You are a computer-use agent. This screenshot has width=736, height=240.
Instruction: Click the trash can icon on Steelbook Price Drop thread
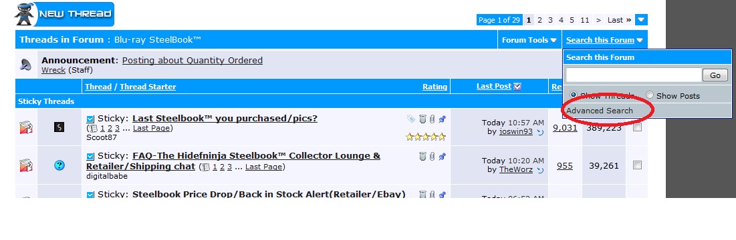coord(422,194)
